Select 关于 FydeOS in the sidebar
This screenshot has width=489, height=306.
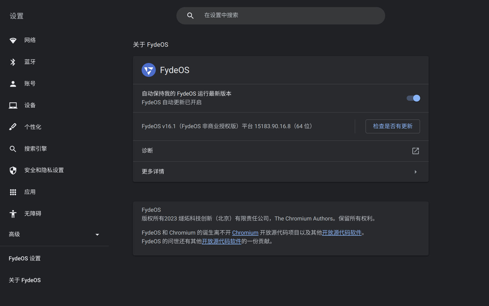pyautogui.click(x=25, y=280)
